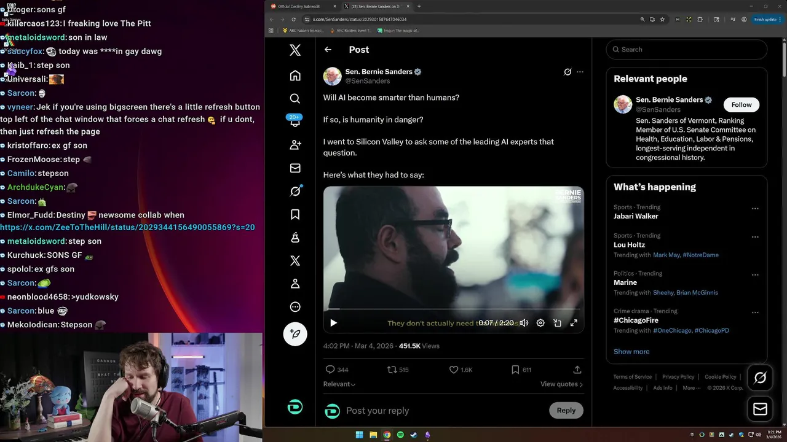This screenshot has height=442, width=787.
Task: Open Windows Start menu
Action: click(360, 435)
